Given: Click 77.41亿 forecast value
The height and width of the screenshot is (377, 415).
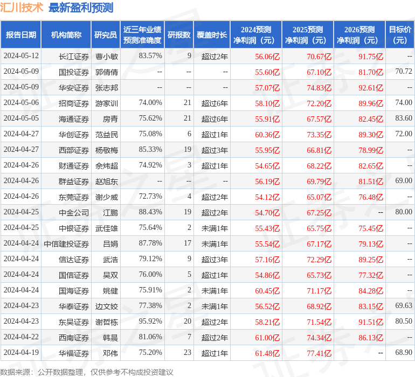Looking at the screenshot, I should click(319, 353).
